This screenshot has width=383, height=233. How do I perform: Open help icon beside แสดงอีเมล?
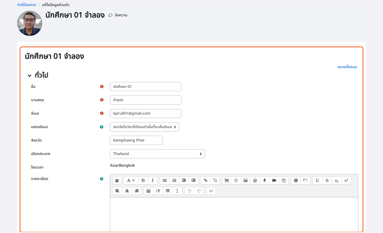101,127
